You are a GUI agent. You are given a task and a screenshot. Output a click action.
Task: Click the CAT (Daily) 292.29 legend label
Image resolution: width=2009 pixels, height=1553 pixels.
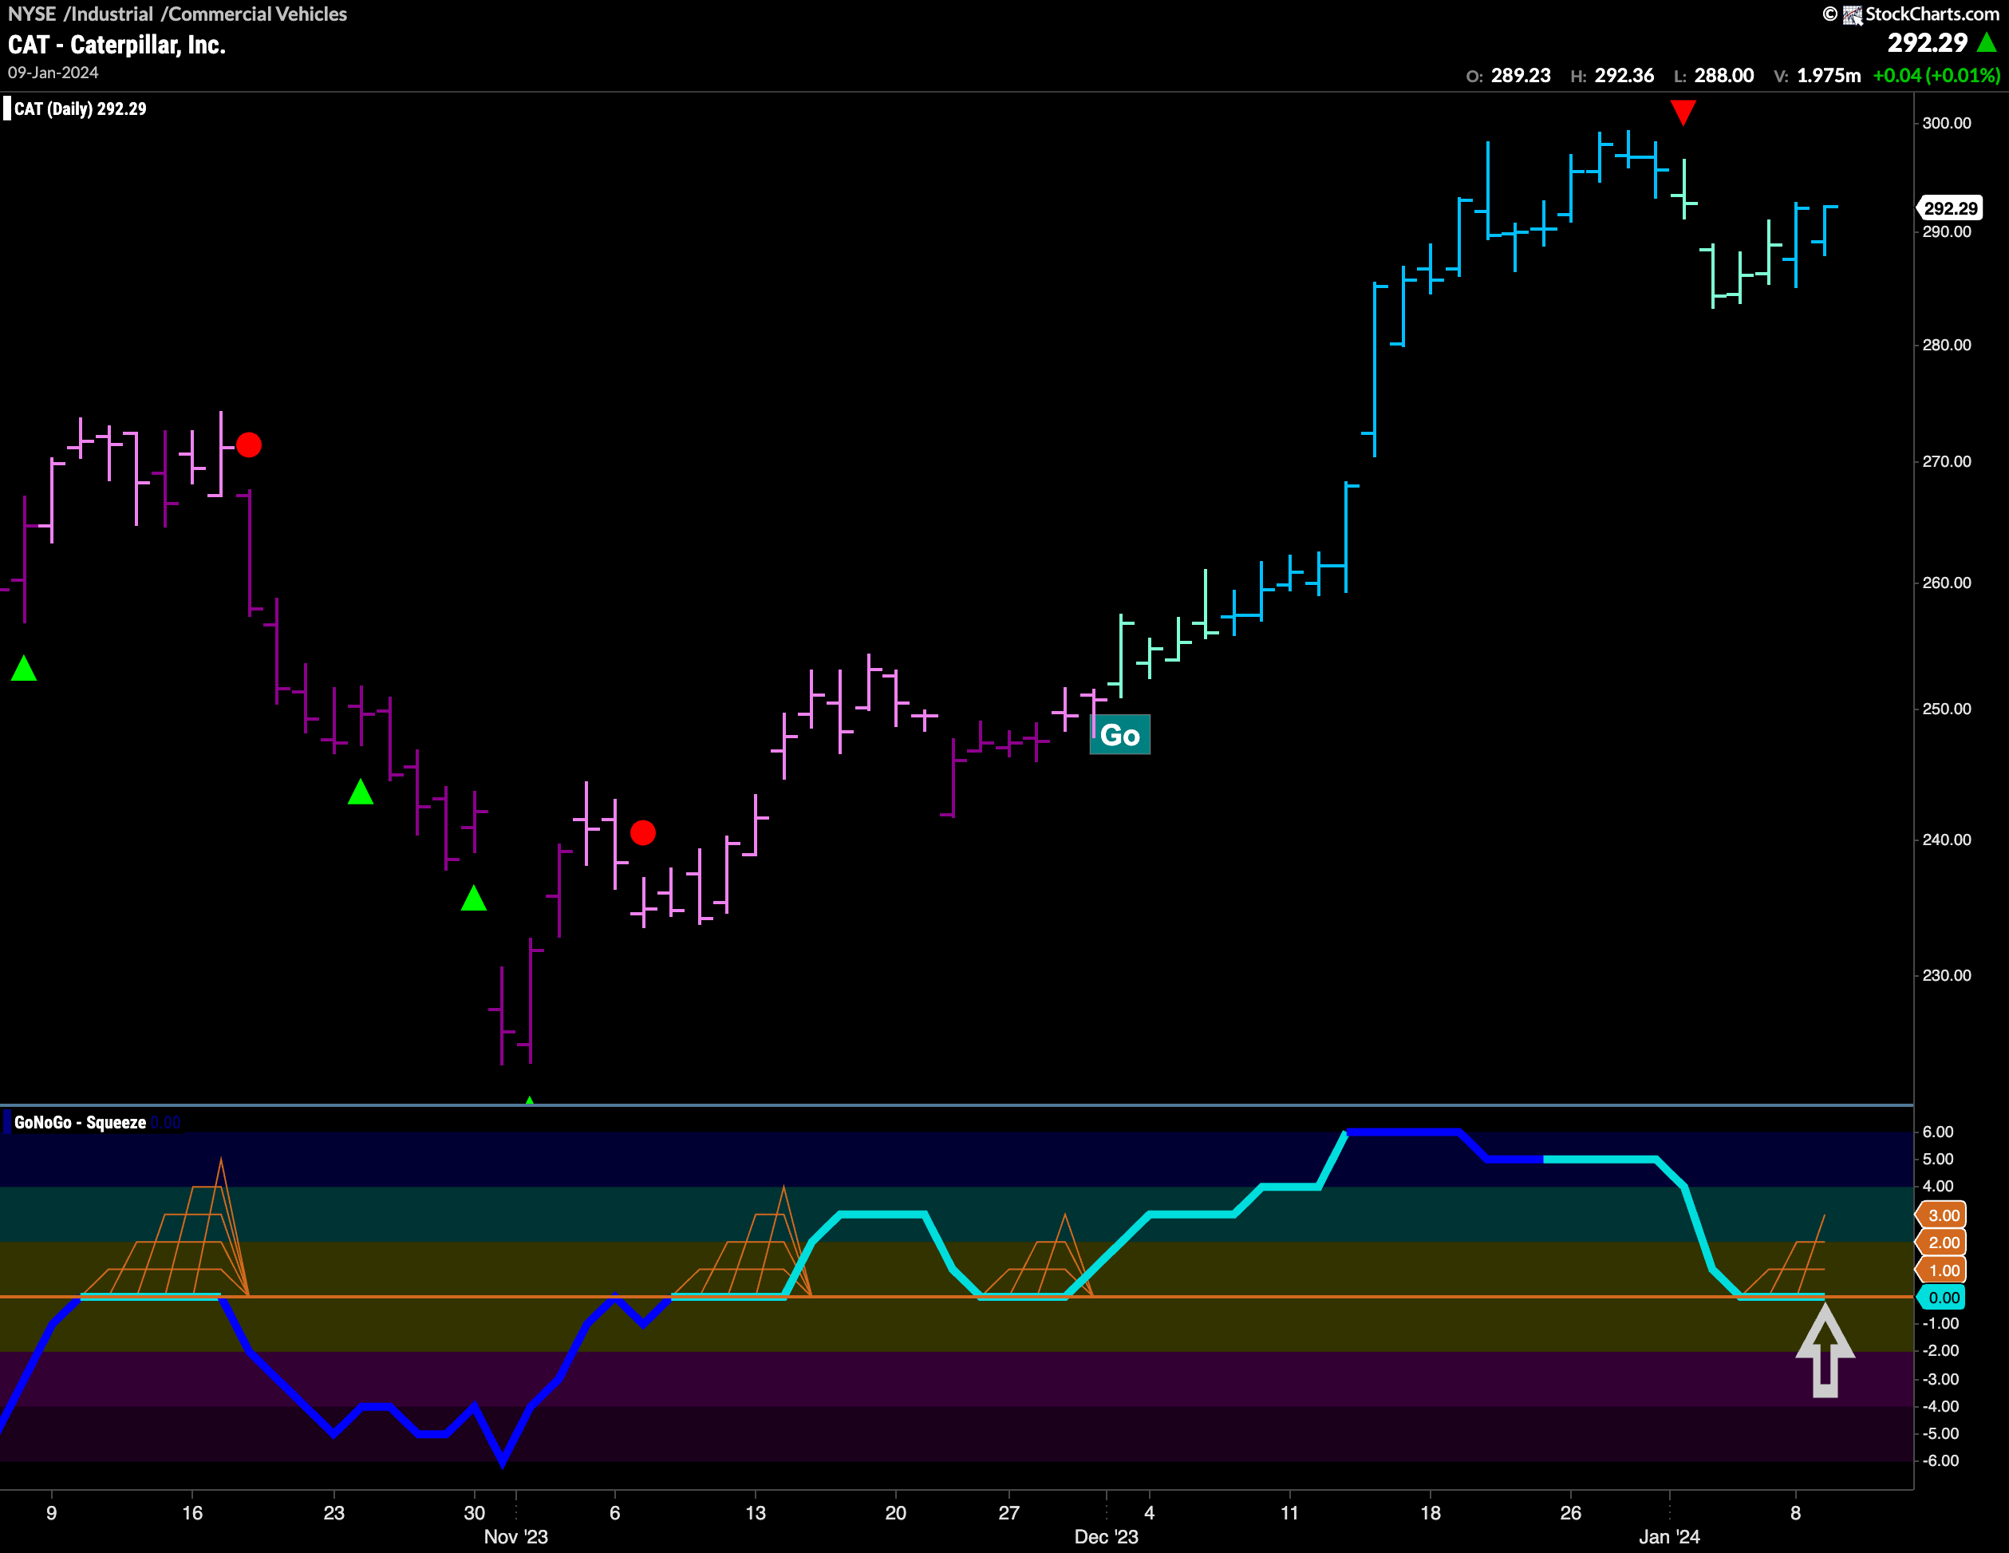(x=81, y=109)
